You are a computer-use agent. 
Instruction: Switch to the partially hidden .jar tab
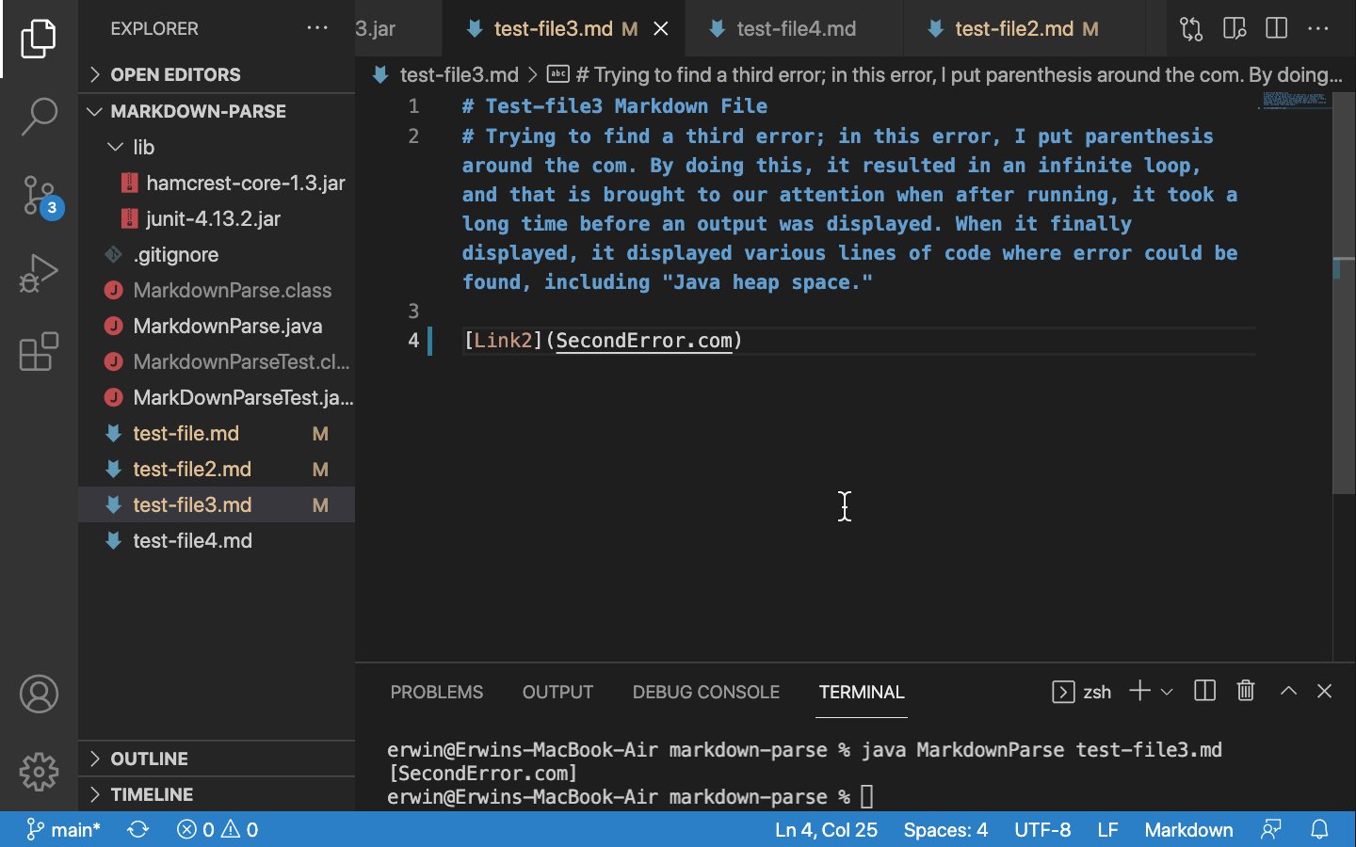[398, 29]
